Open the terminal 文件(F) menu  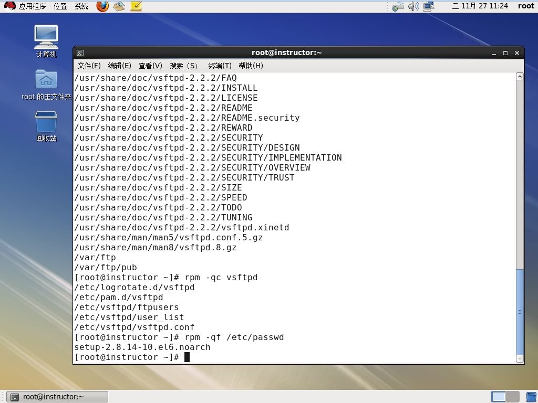click(89, 66)
